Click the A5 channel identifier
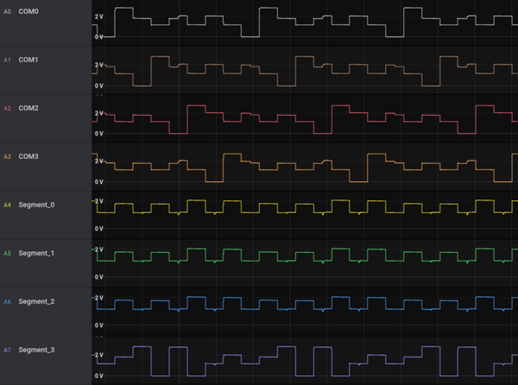Viewport: 518px width, 385px height. (7, 253)
